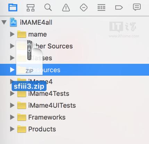The height and width of the screenshot is (144, 149).
Task: Show the Issue navigator warning triangle
Action: click(66, 8)
